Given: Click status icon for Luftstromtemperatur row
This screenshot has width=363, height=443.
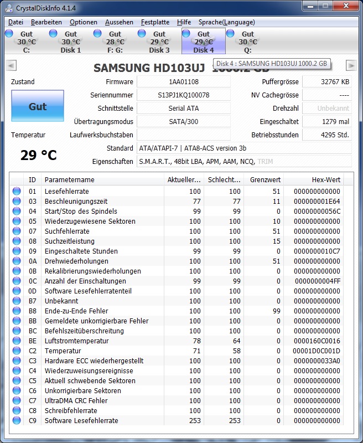Looking at the screenshot, I should pos(17,341).
